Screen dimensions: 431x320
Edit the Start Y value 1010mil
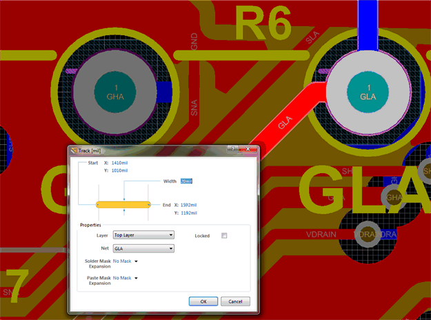point(121,170)
